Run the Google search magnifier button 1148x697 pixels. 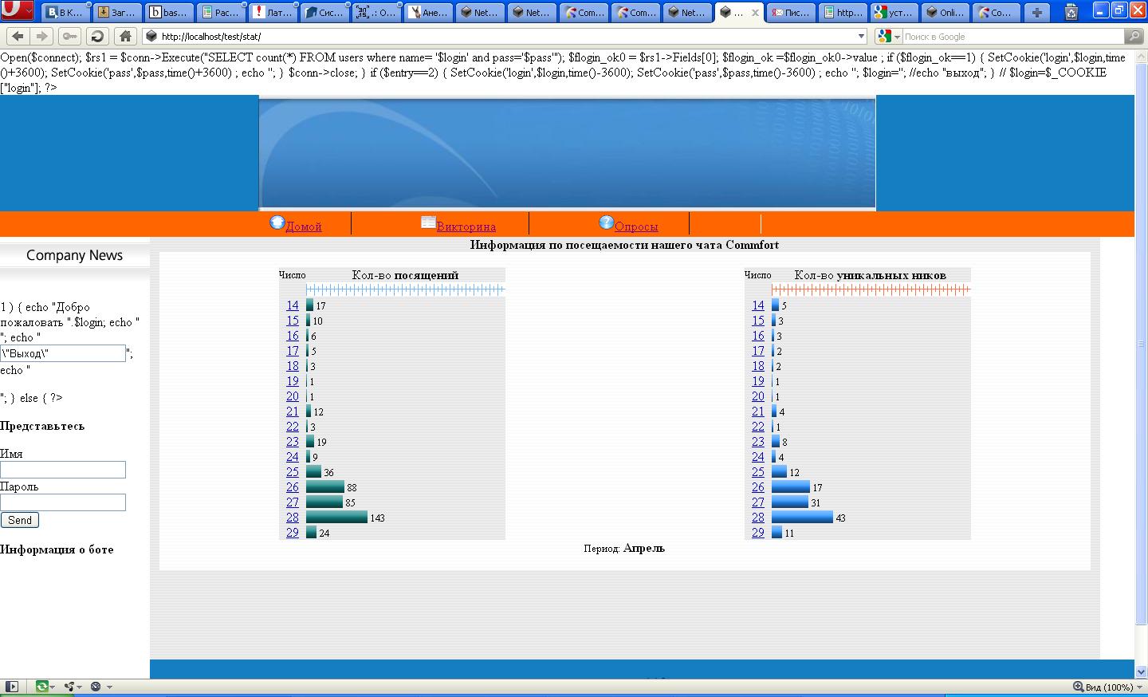point(1133,36)
